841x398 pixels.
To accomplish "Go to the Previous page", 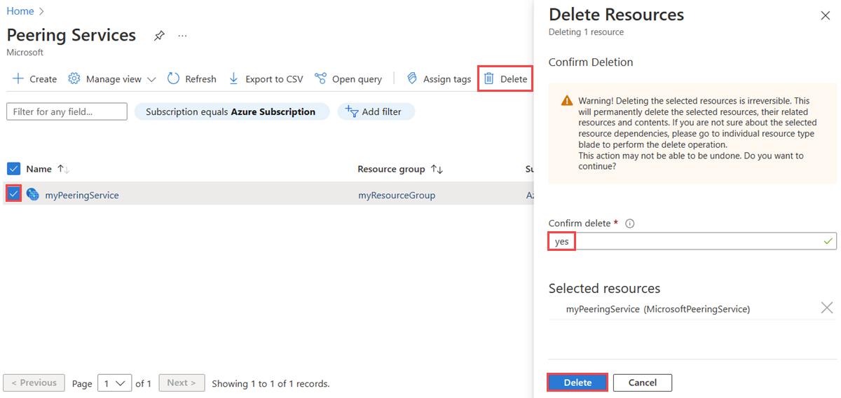I will click(x=34, y=383).
